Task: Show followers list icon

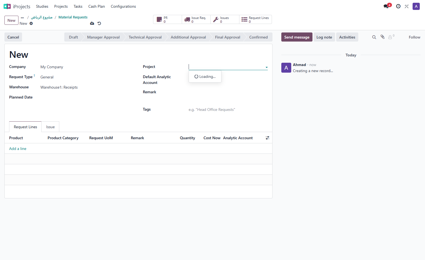Action: (x=391, y=37)
